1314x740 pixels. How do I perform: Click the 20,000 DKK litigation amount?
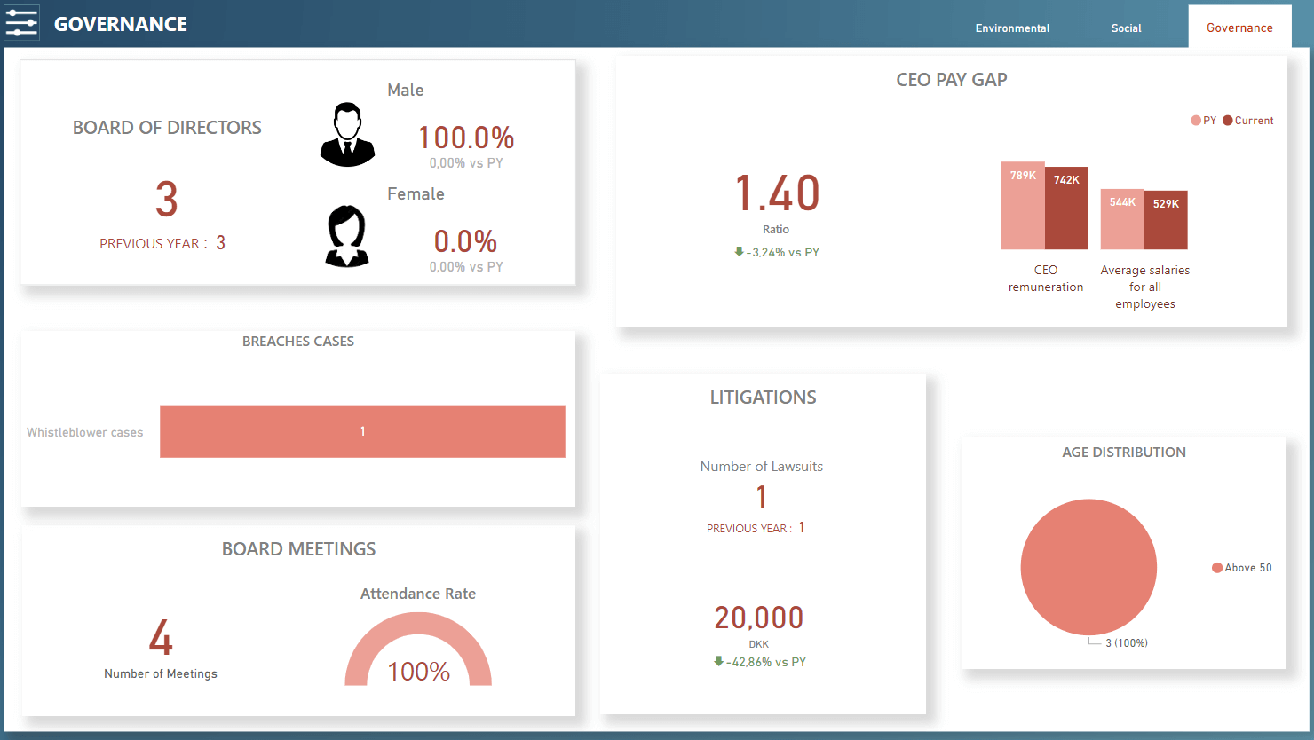click(x=759, y=618)
